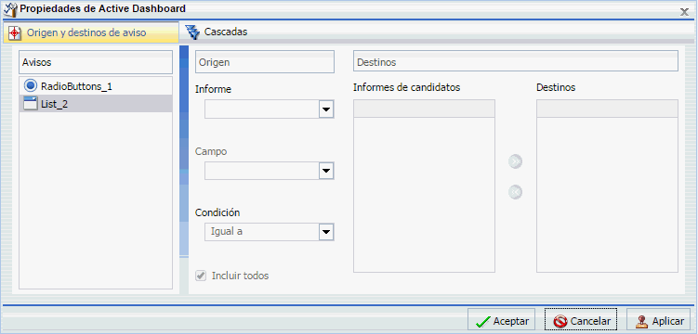Click the RadioButtons_1 radio icon in Avisos

31,85
